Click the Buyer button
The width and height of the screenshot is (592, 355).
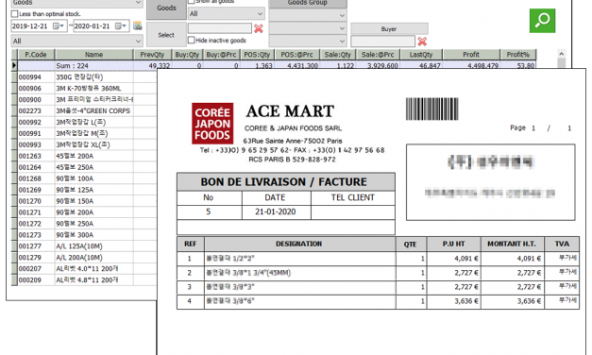point(389,28)
